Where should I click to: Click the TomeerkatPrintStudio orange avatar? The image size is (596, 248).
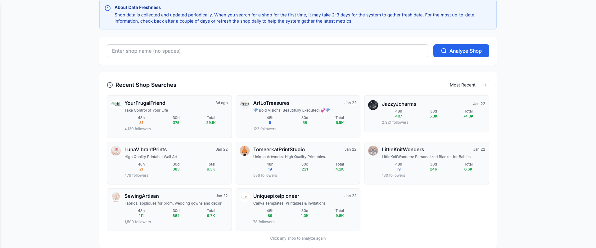(x=245, y=151)
